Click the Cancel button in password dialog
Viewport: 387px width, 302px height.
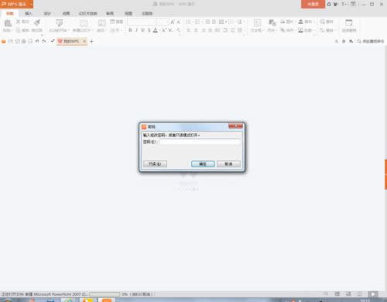click(x=228, y=164)
